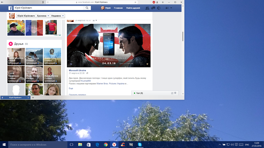Click Показать перевод link
The width and height of the screenshot is (264, 148).
click(77, 95)
